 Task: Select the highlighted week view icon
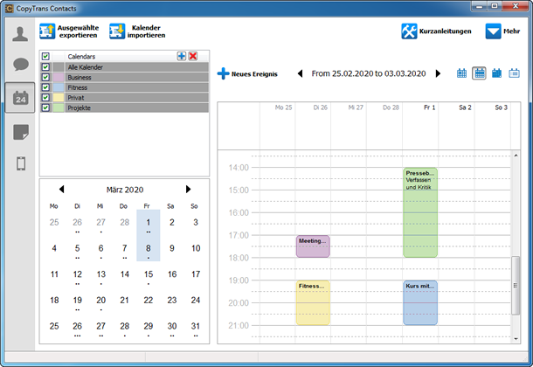click(480, 73)
